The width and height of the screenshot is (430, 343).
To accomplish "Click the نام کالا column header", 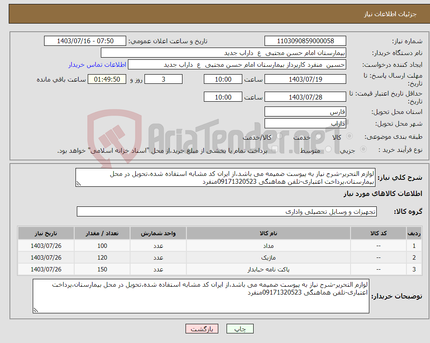I will [x=268, y=233].
